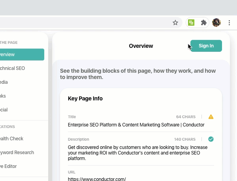Click the 'Title' field label

[72, 117]
